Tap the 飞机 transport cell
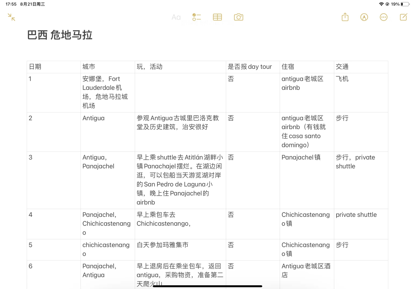This screenshot has width=415, height=289. 361,93
